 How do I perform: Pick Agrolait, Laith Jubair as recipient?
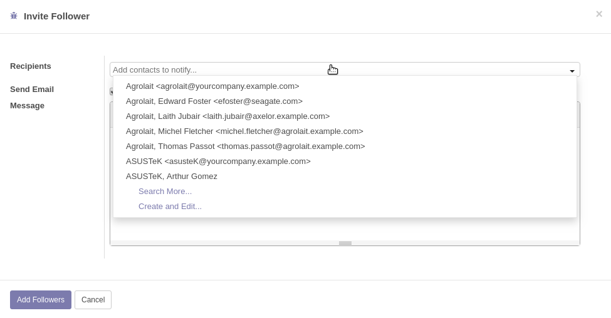[x=345, y=116]
